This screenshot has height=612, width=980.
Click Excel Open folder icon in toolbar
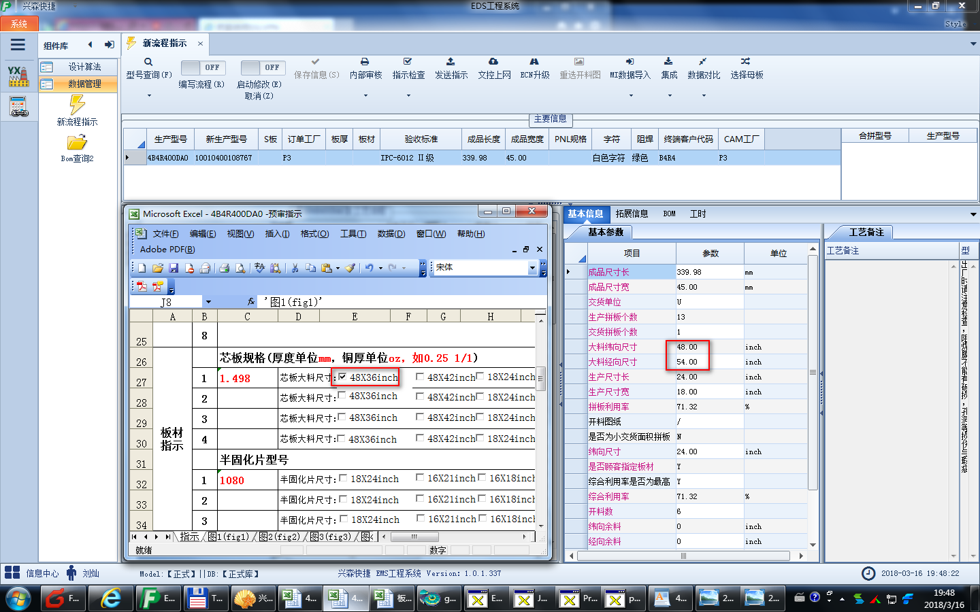(x=158, y=268)
